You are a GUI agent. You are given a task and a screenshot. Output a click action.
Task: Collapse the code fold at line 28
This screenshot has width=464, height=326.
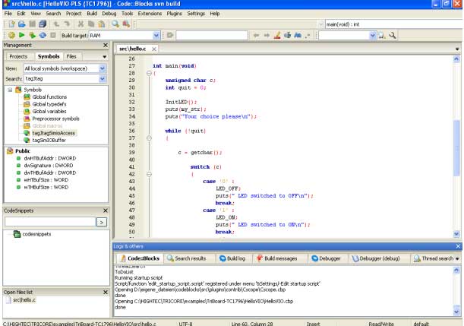[149, 73]
